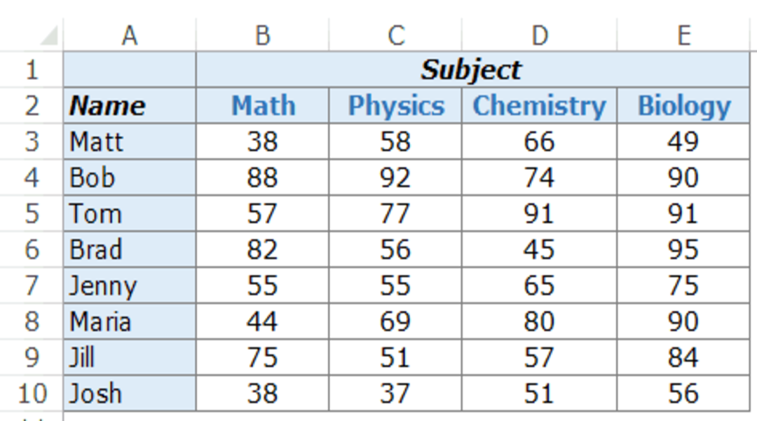Select Jill's Biology score 84
The width and height of the screenshot is (757, 421).
(x=683, y=357)
